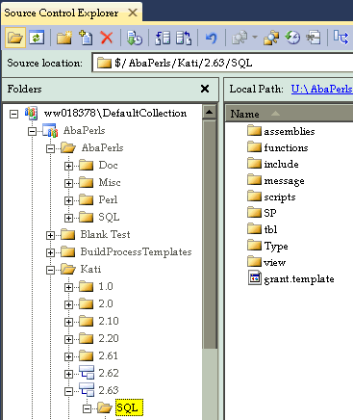Viewport: 353px width, 420px height.
Task: Select the highlighted SQL tree folder
Action: pos(129,407)
